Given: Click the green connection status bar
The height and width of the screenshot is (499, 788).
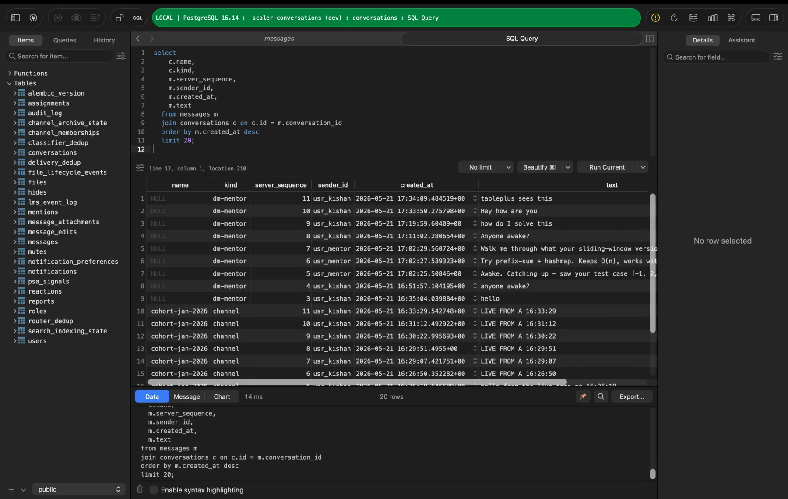Looking at the screenshot, I should coord(396,18).
